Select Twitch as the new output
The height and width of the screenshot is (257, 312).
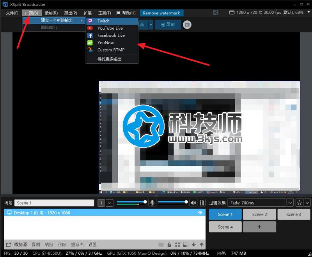(x=112, y=21)
